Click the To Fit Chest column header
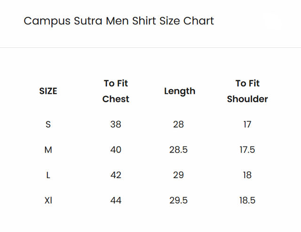The width and height of the screenshot is (301, 232). [116, 91]
